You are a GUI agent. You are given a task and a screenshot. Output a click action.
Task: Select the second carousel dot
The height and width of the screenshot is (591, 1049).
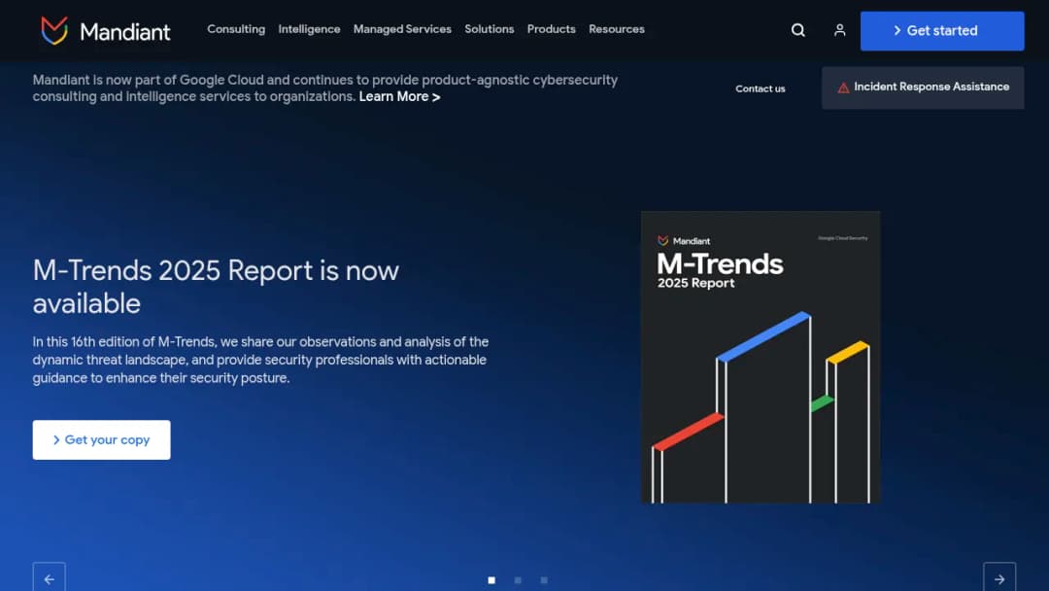(x=518, y=580)
